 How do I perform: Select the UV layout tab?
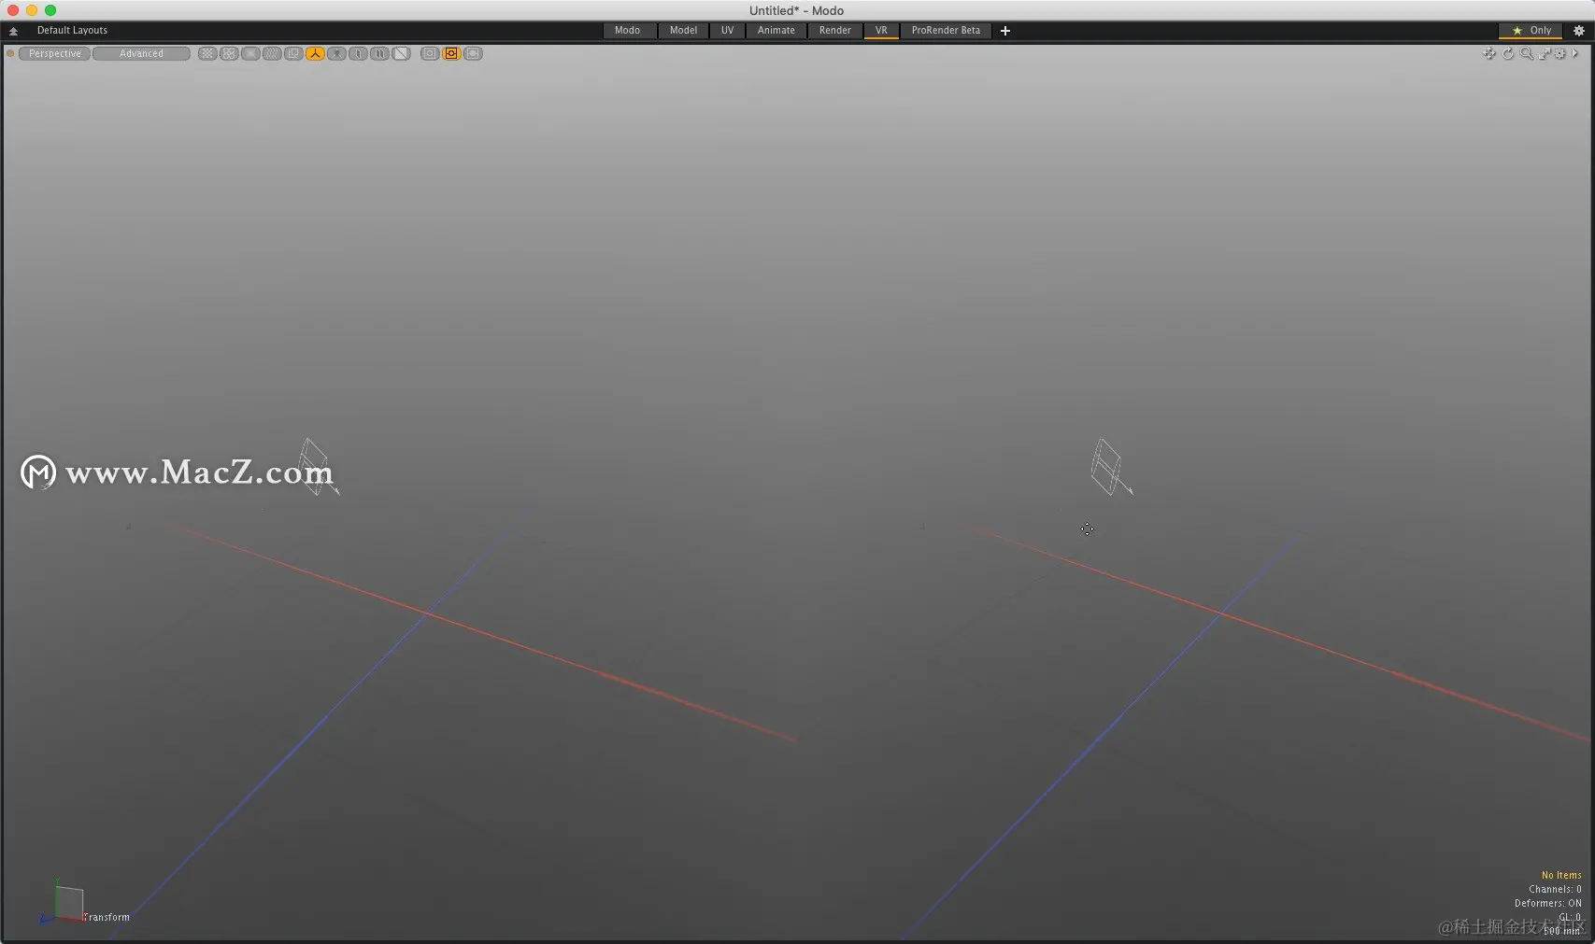727,31
